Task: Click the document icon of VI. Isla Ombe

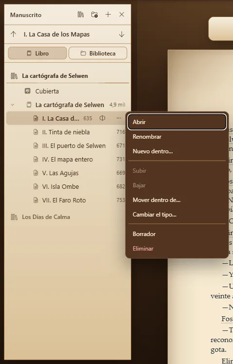Action: (36, 186)
